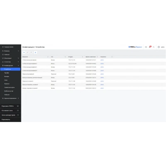
Task: Click the export download icon in toolbar
Action: pyautogui.click(x=35, y=52)
